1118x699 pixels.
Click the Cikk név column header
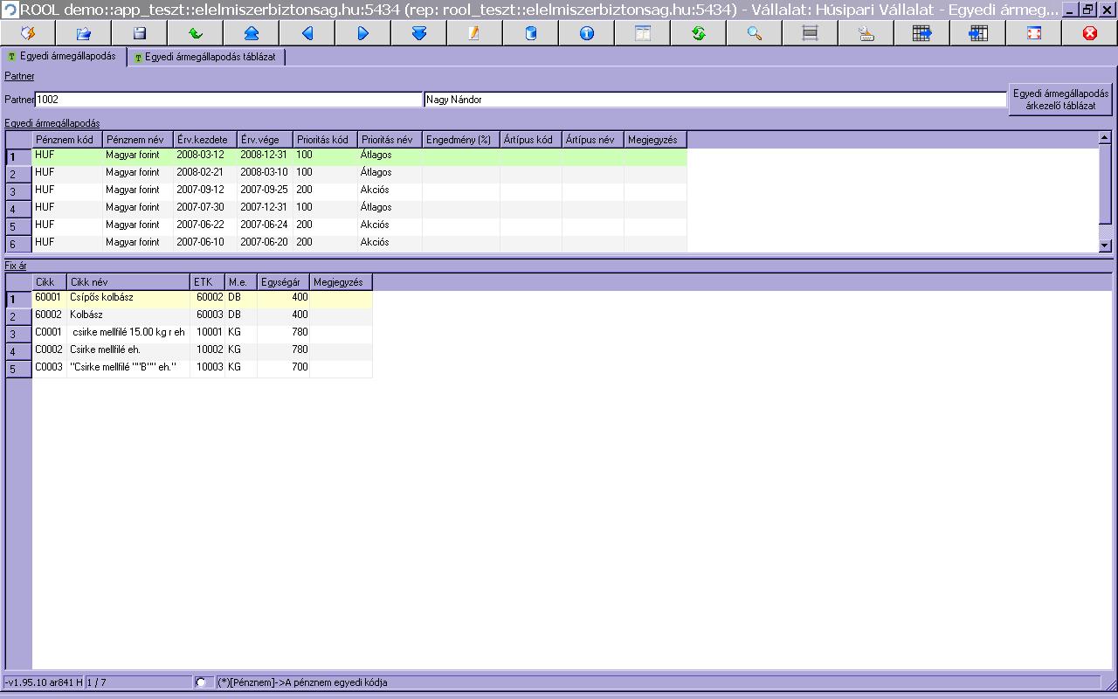128,282
